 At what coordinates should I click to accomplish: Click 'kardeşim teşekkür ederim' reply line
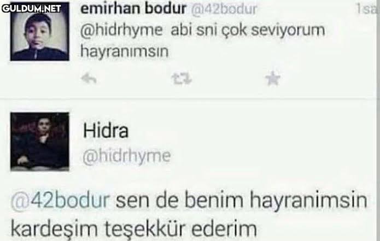pos(134,228)
